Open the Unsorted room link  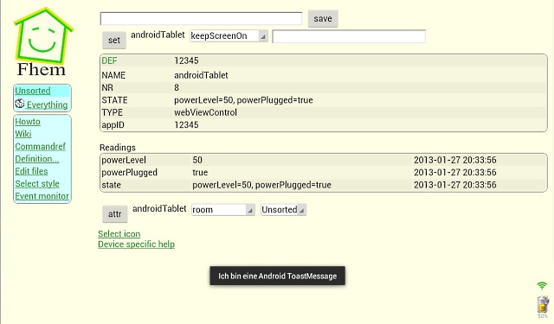pyautogui.click(x=33, y=91)
